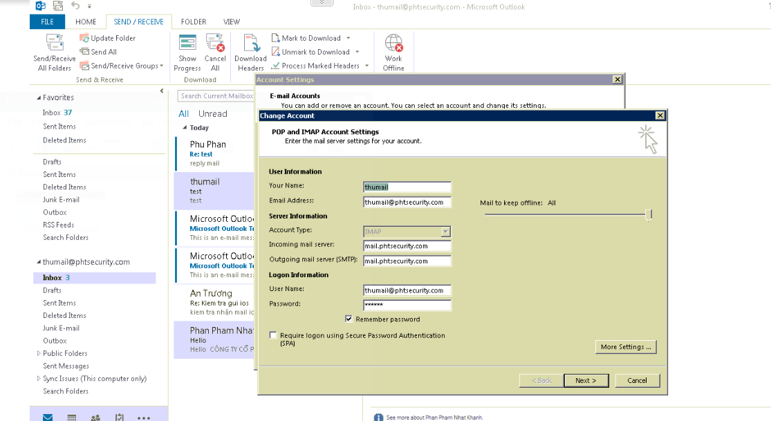The width and height of the screenshot is (771, 421).
Task: Open the Mark to Download dropdown
Action: coord(348,38)
